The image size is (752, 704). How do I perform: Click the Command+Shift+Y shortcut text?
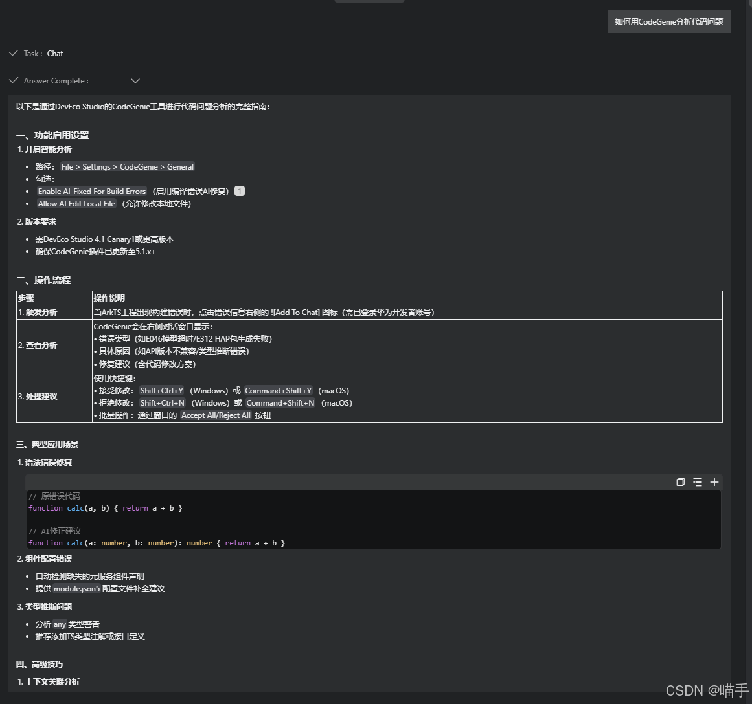(278, 391)
